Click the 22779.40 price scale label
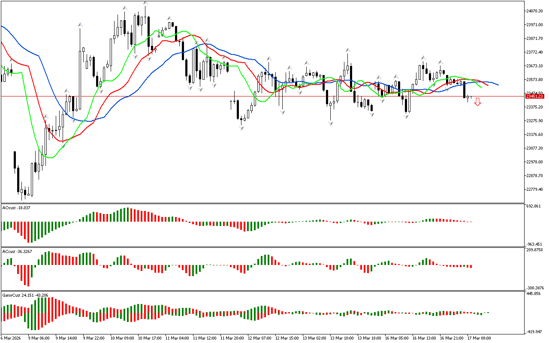Viewport: 549px width, 343px height. [534, 189]
